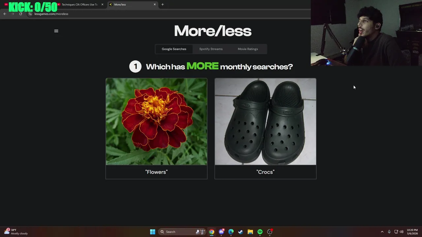Viewport: 422px width, 237px height.
Task: Click the taskbar Search box
Action: (182, 232)
